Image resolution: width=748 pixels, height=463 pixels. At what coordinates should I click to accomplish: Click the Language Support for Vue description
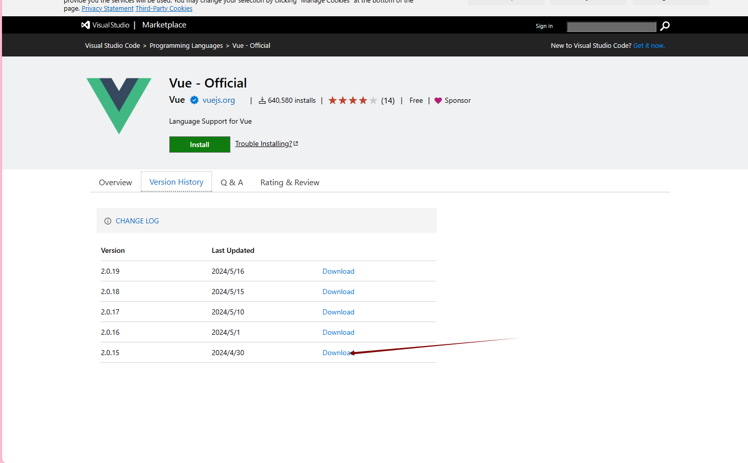[x=211, y=121]
